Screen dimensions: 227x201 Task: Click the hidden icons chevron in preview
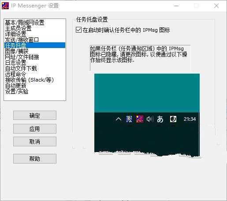point(119,119)
